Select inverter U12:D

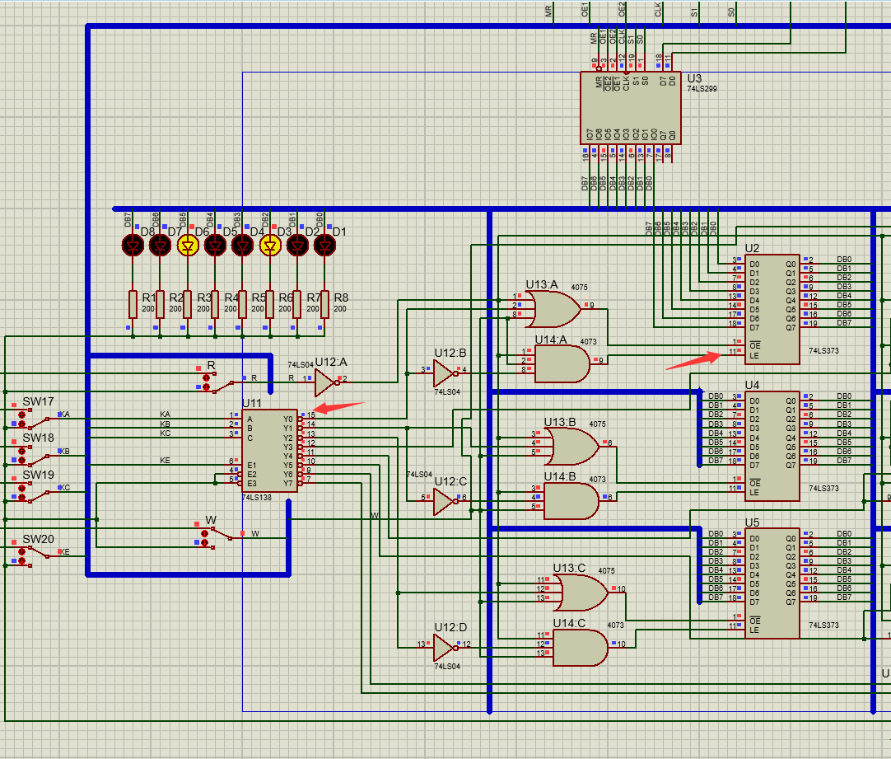(x=445, y=648)
